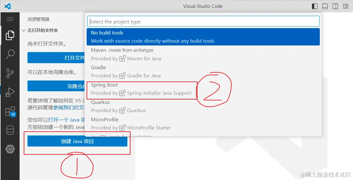Open the 参阅我们的文档 link

point(69,107)
